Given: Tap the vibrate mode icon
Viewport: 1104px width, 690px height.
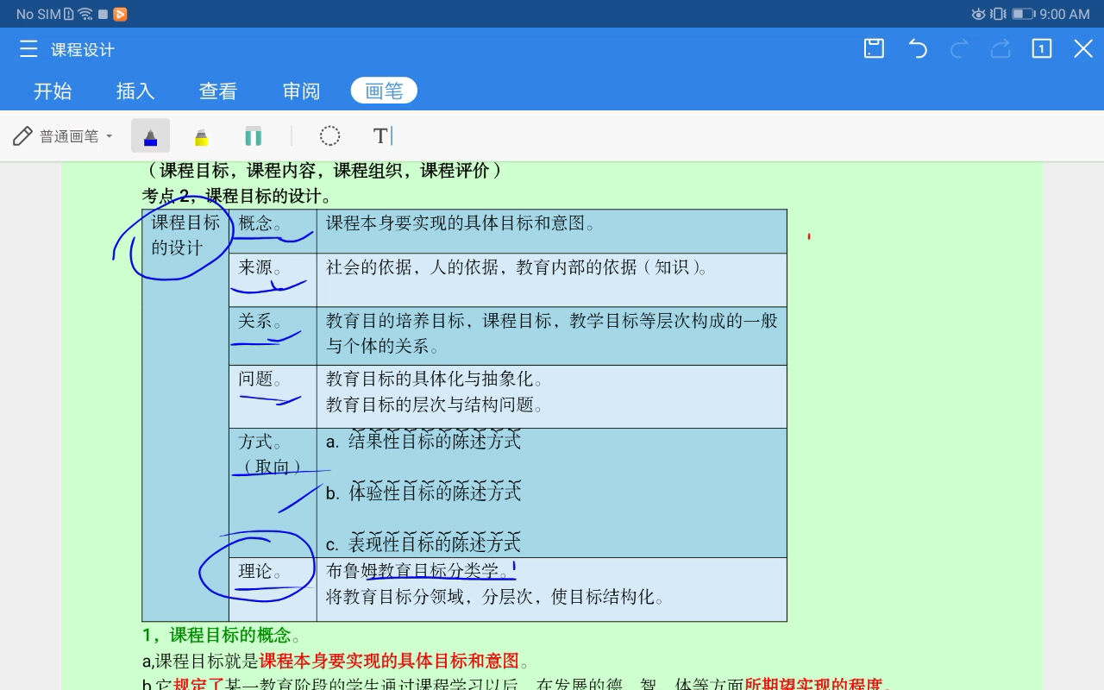Looking at the screenshot, I should [998, 14].
